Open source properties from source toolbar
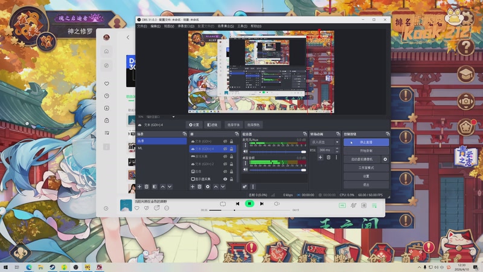Viewport: 483px width, 272px height. [x=194, y=125]
